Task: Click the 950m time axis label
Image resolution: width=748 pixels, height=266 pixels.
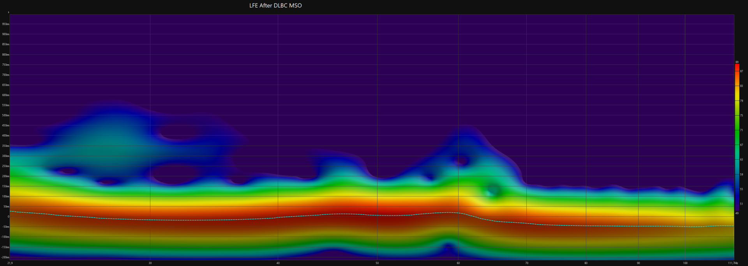Action: 5,24
